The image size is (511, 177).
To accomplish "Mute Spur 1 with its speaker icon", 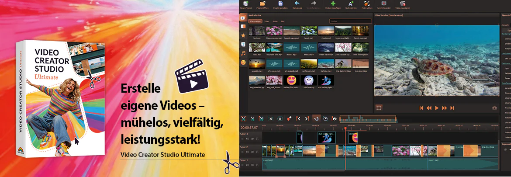I will [247, 165].
